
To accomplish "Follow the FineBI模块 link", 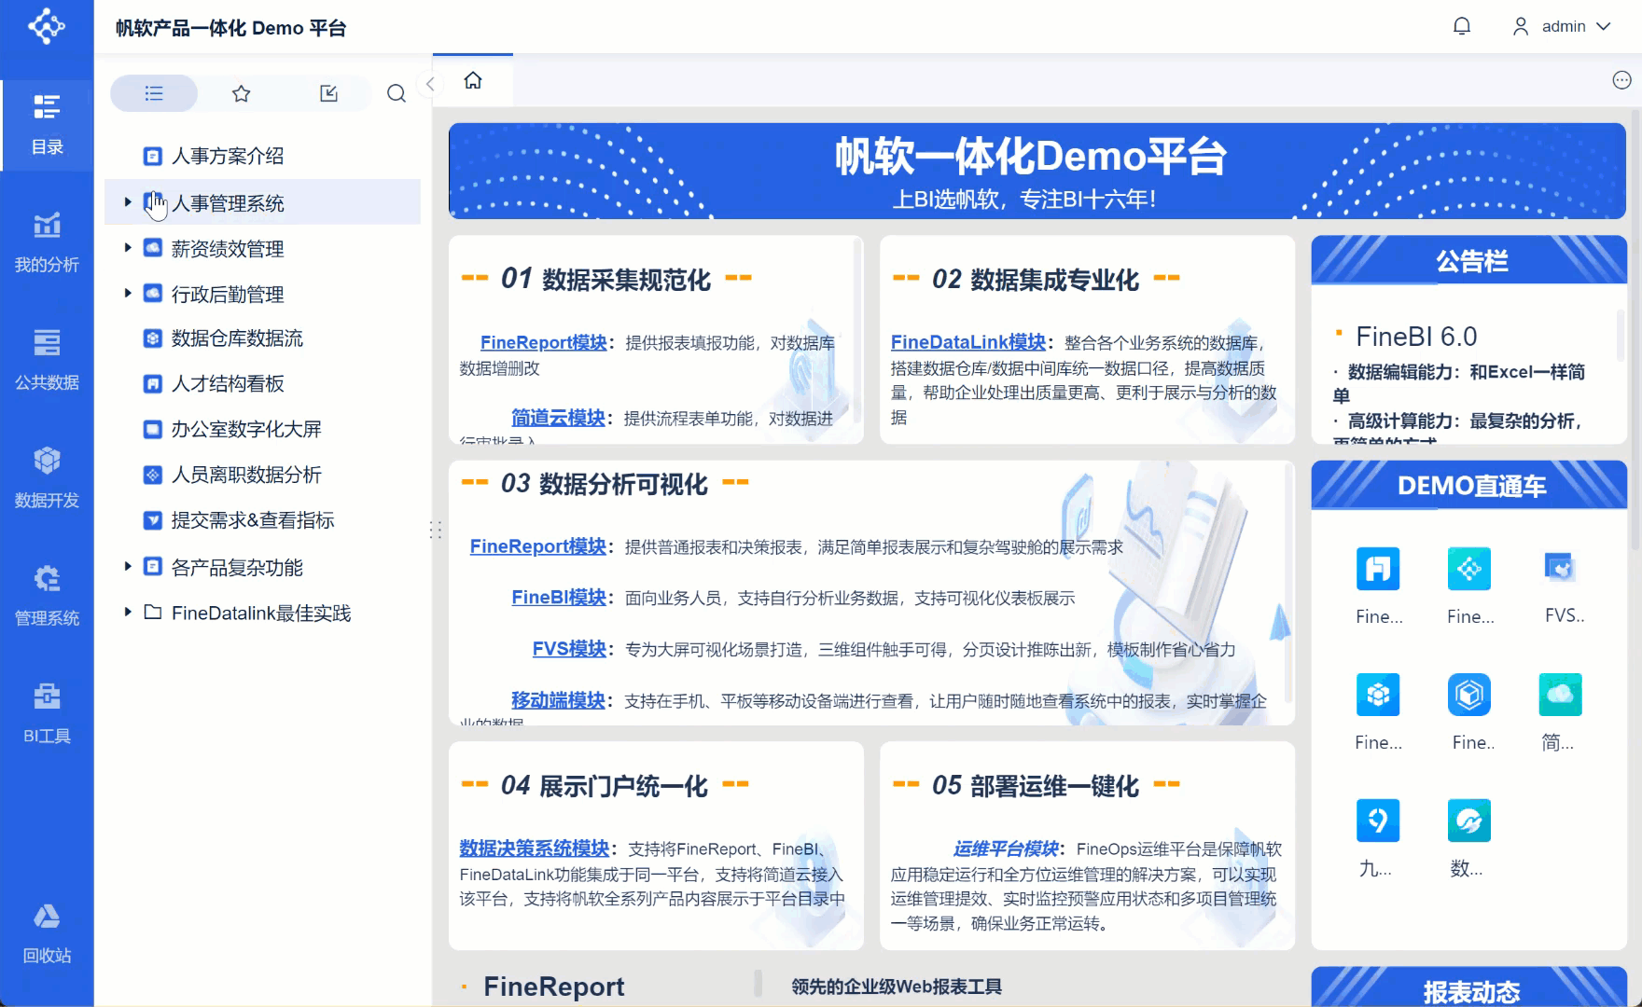I will [559, 598].
